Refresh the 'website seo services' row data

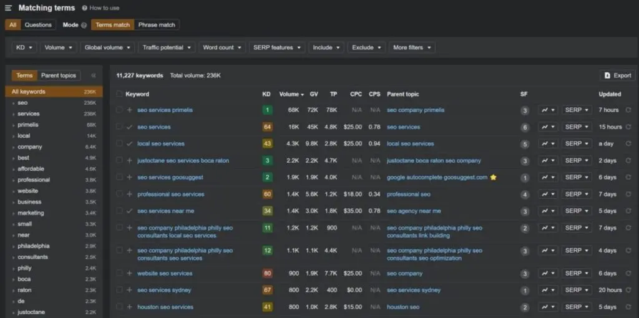pyautogui.click(x=628, y=273)
